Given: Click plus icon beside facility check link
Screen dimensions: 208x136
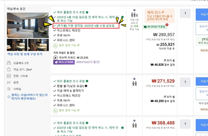Looking at the screenshot, I should [9, 97].
